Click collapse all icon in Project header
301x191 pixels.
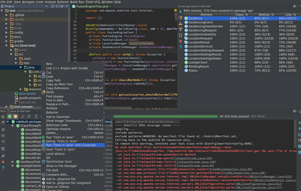tap(57, 6)
